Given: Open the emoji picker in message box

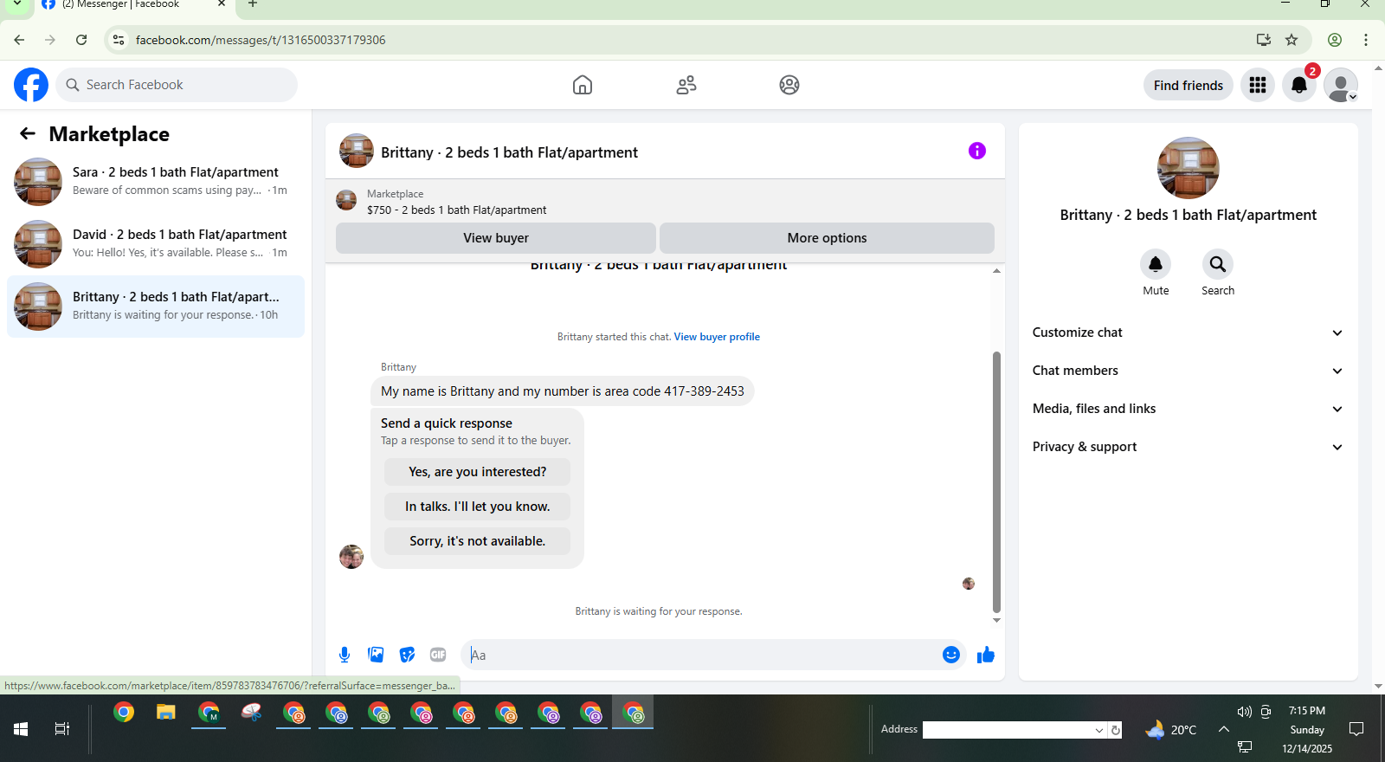Looking at the screenshot, I should pyautogui.click(x=950, y=655).
